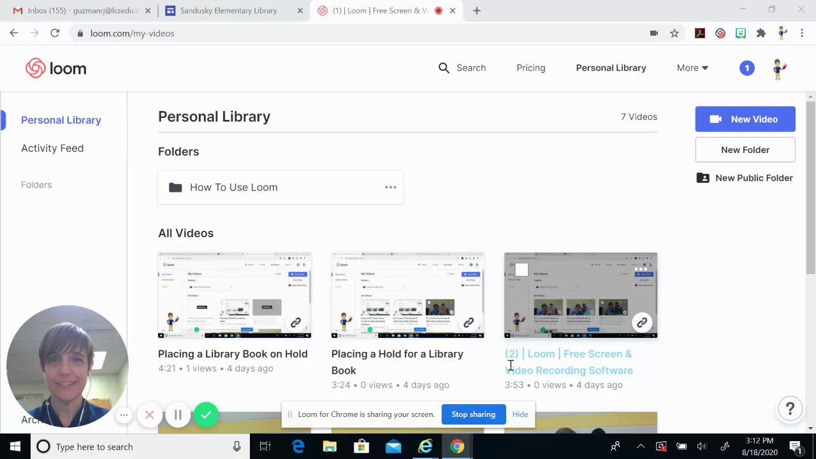Copy link for Placing a Hold for a Library Book video
Image resolution: width=816 pixels, height=459 pixels.
[469, 323]
